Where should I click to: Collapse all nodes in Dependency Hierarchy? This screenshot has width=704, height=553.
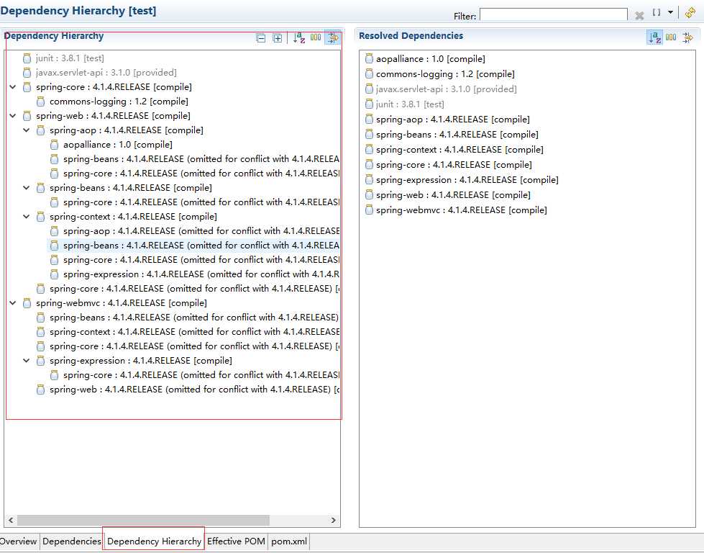261,38
